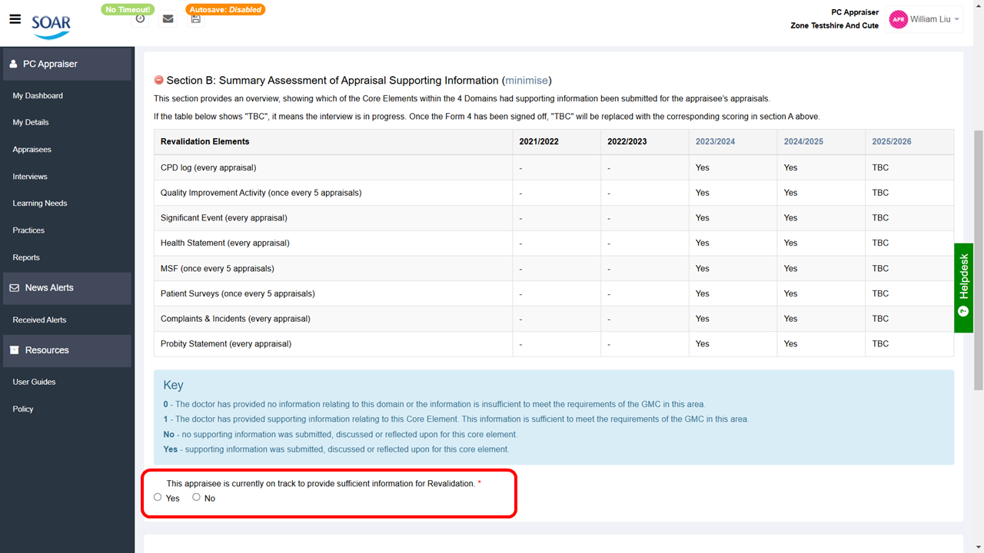The height and width of the screenshot is (553, 984).
Task: Click Quality Improvement Activity row label
Action: coord(261,193)
